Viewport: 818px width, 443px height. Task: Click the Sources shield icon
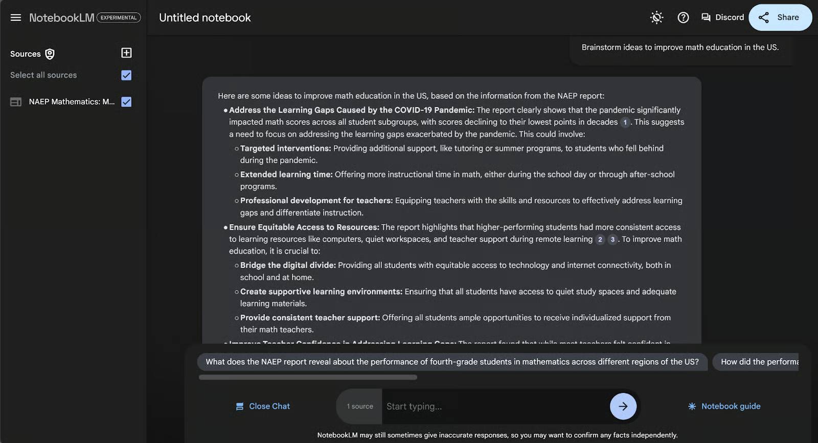click(50, 54)
